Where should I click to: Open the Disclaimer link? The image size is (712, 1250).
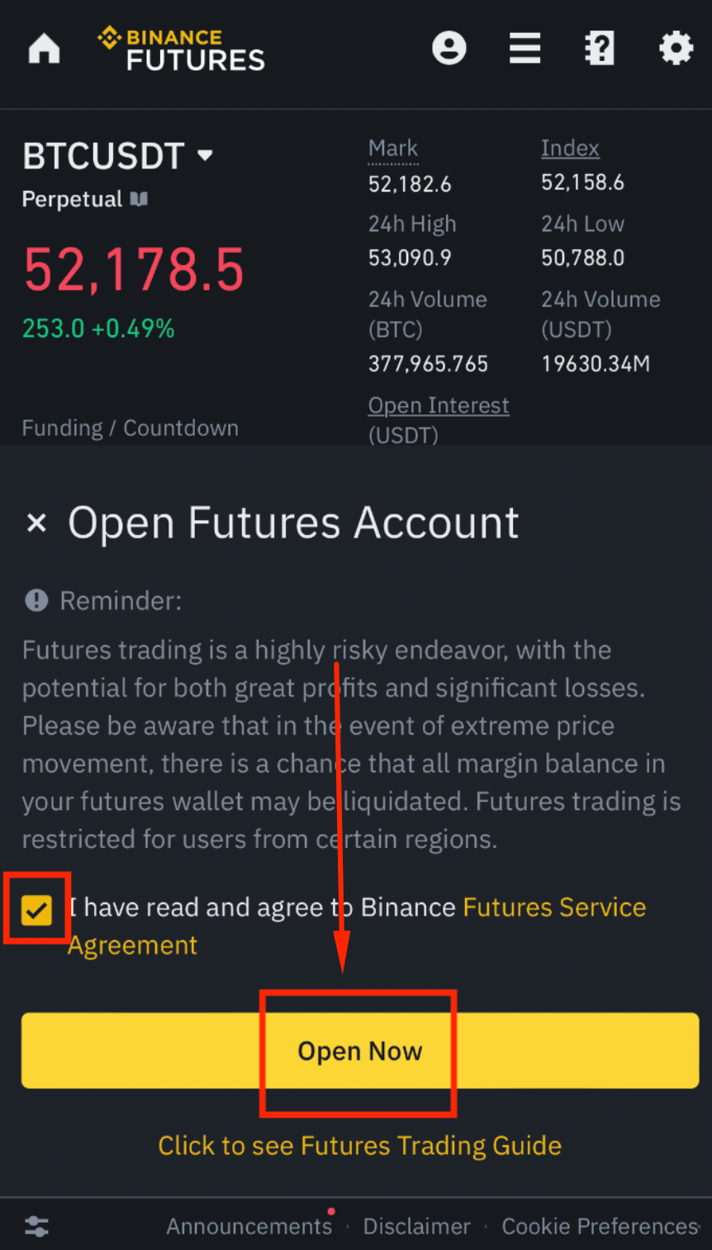point(416,1226)
